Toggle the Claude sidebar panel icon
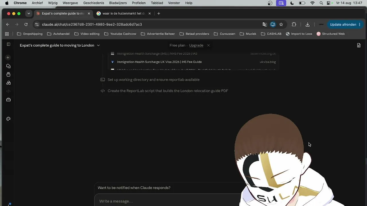 click(x=8, y=44)
